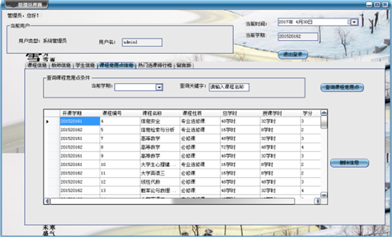Click the horizontal scrollbar right arrow
This screenshot has height=237, width=392.
coord(317,201)
